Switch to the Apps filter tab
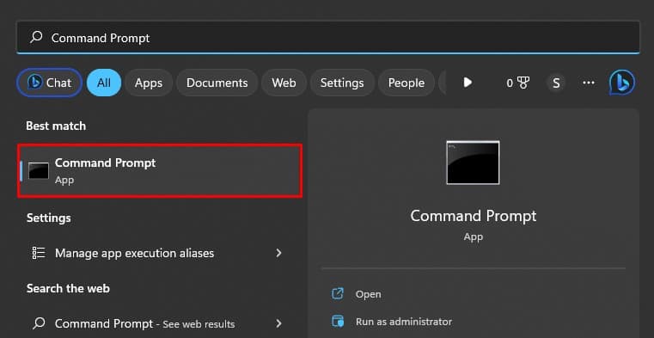654x338 pixels. coord(149,83)
